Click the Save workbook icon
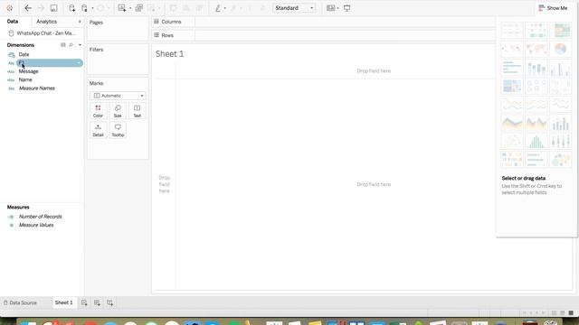579x325 pixels. (x=54, y=8)
